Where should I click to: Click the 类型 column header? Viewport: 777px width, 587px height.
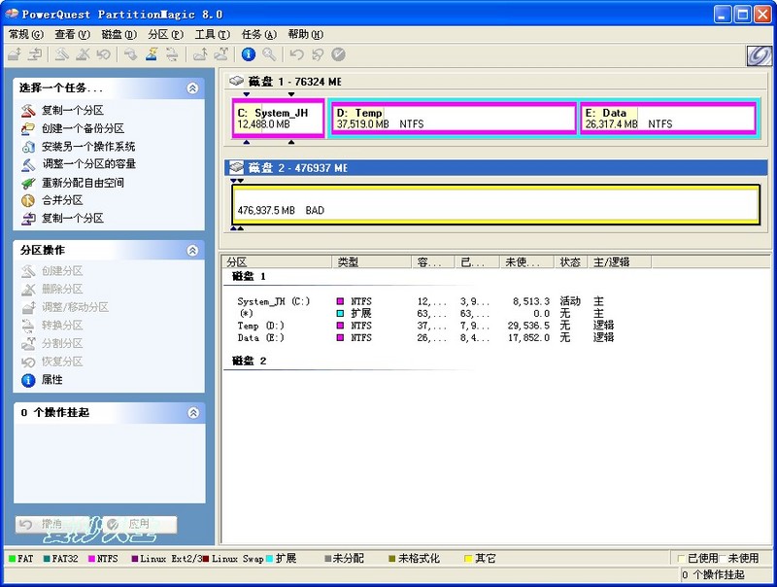[x=372, y=262]
